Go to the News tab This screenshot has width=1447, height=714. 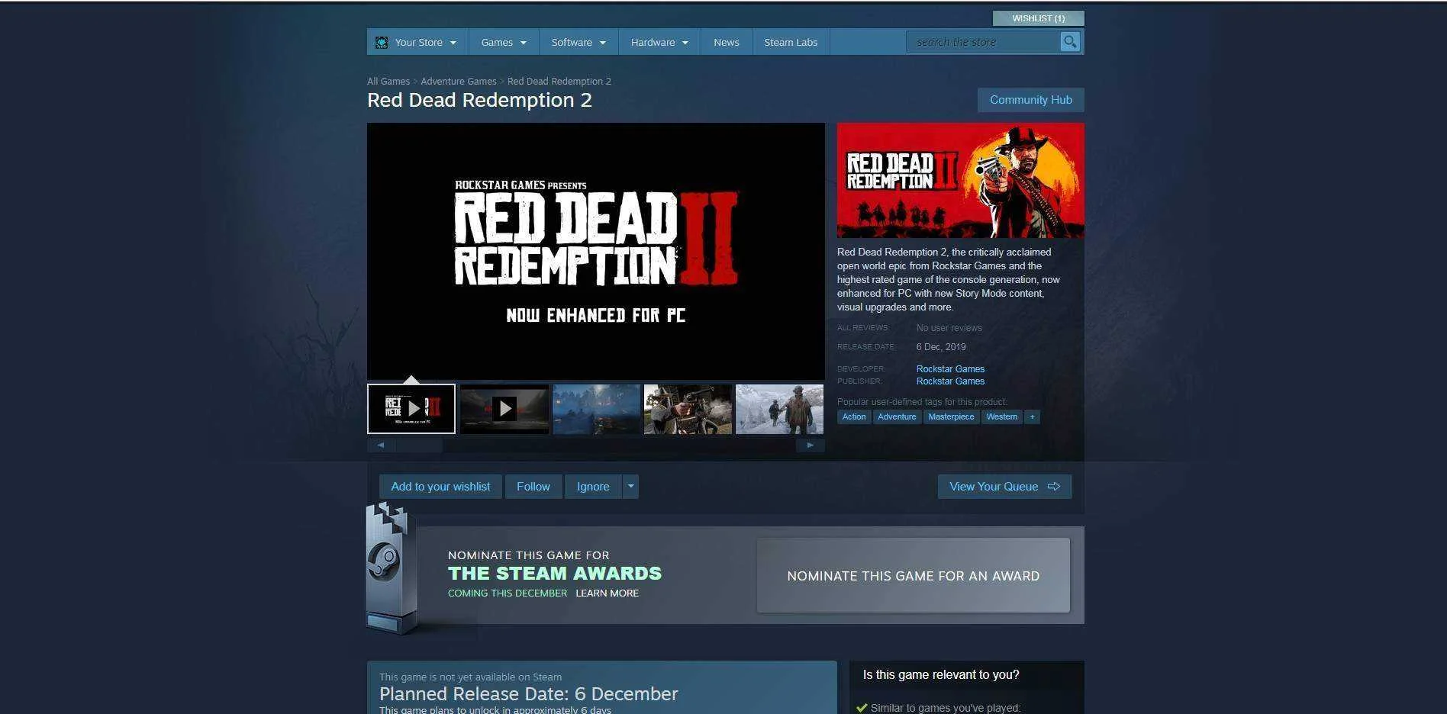[727, 43]
